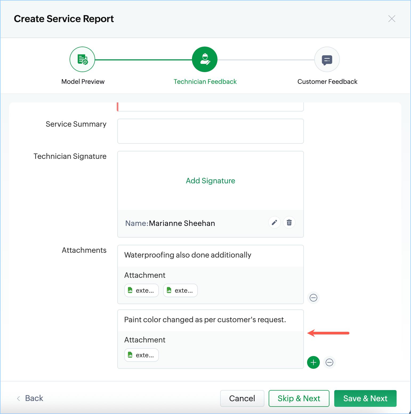
Task: Open second image file under Waterproofing attachment
Action: point(180,290)
